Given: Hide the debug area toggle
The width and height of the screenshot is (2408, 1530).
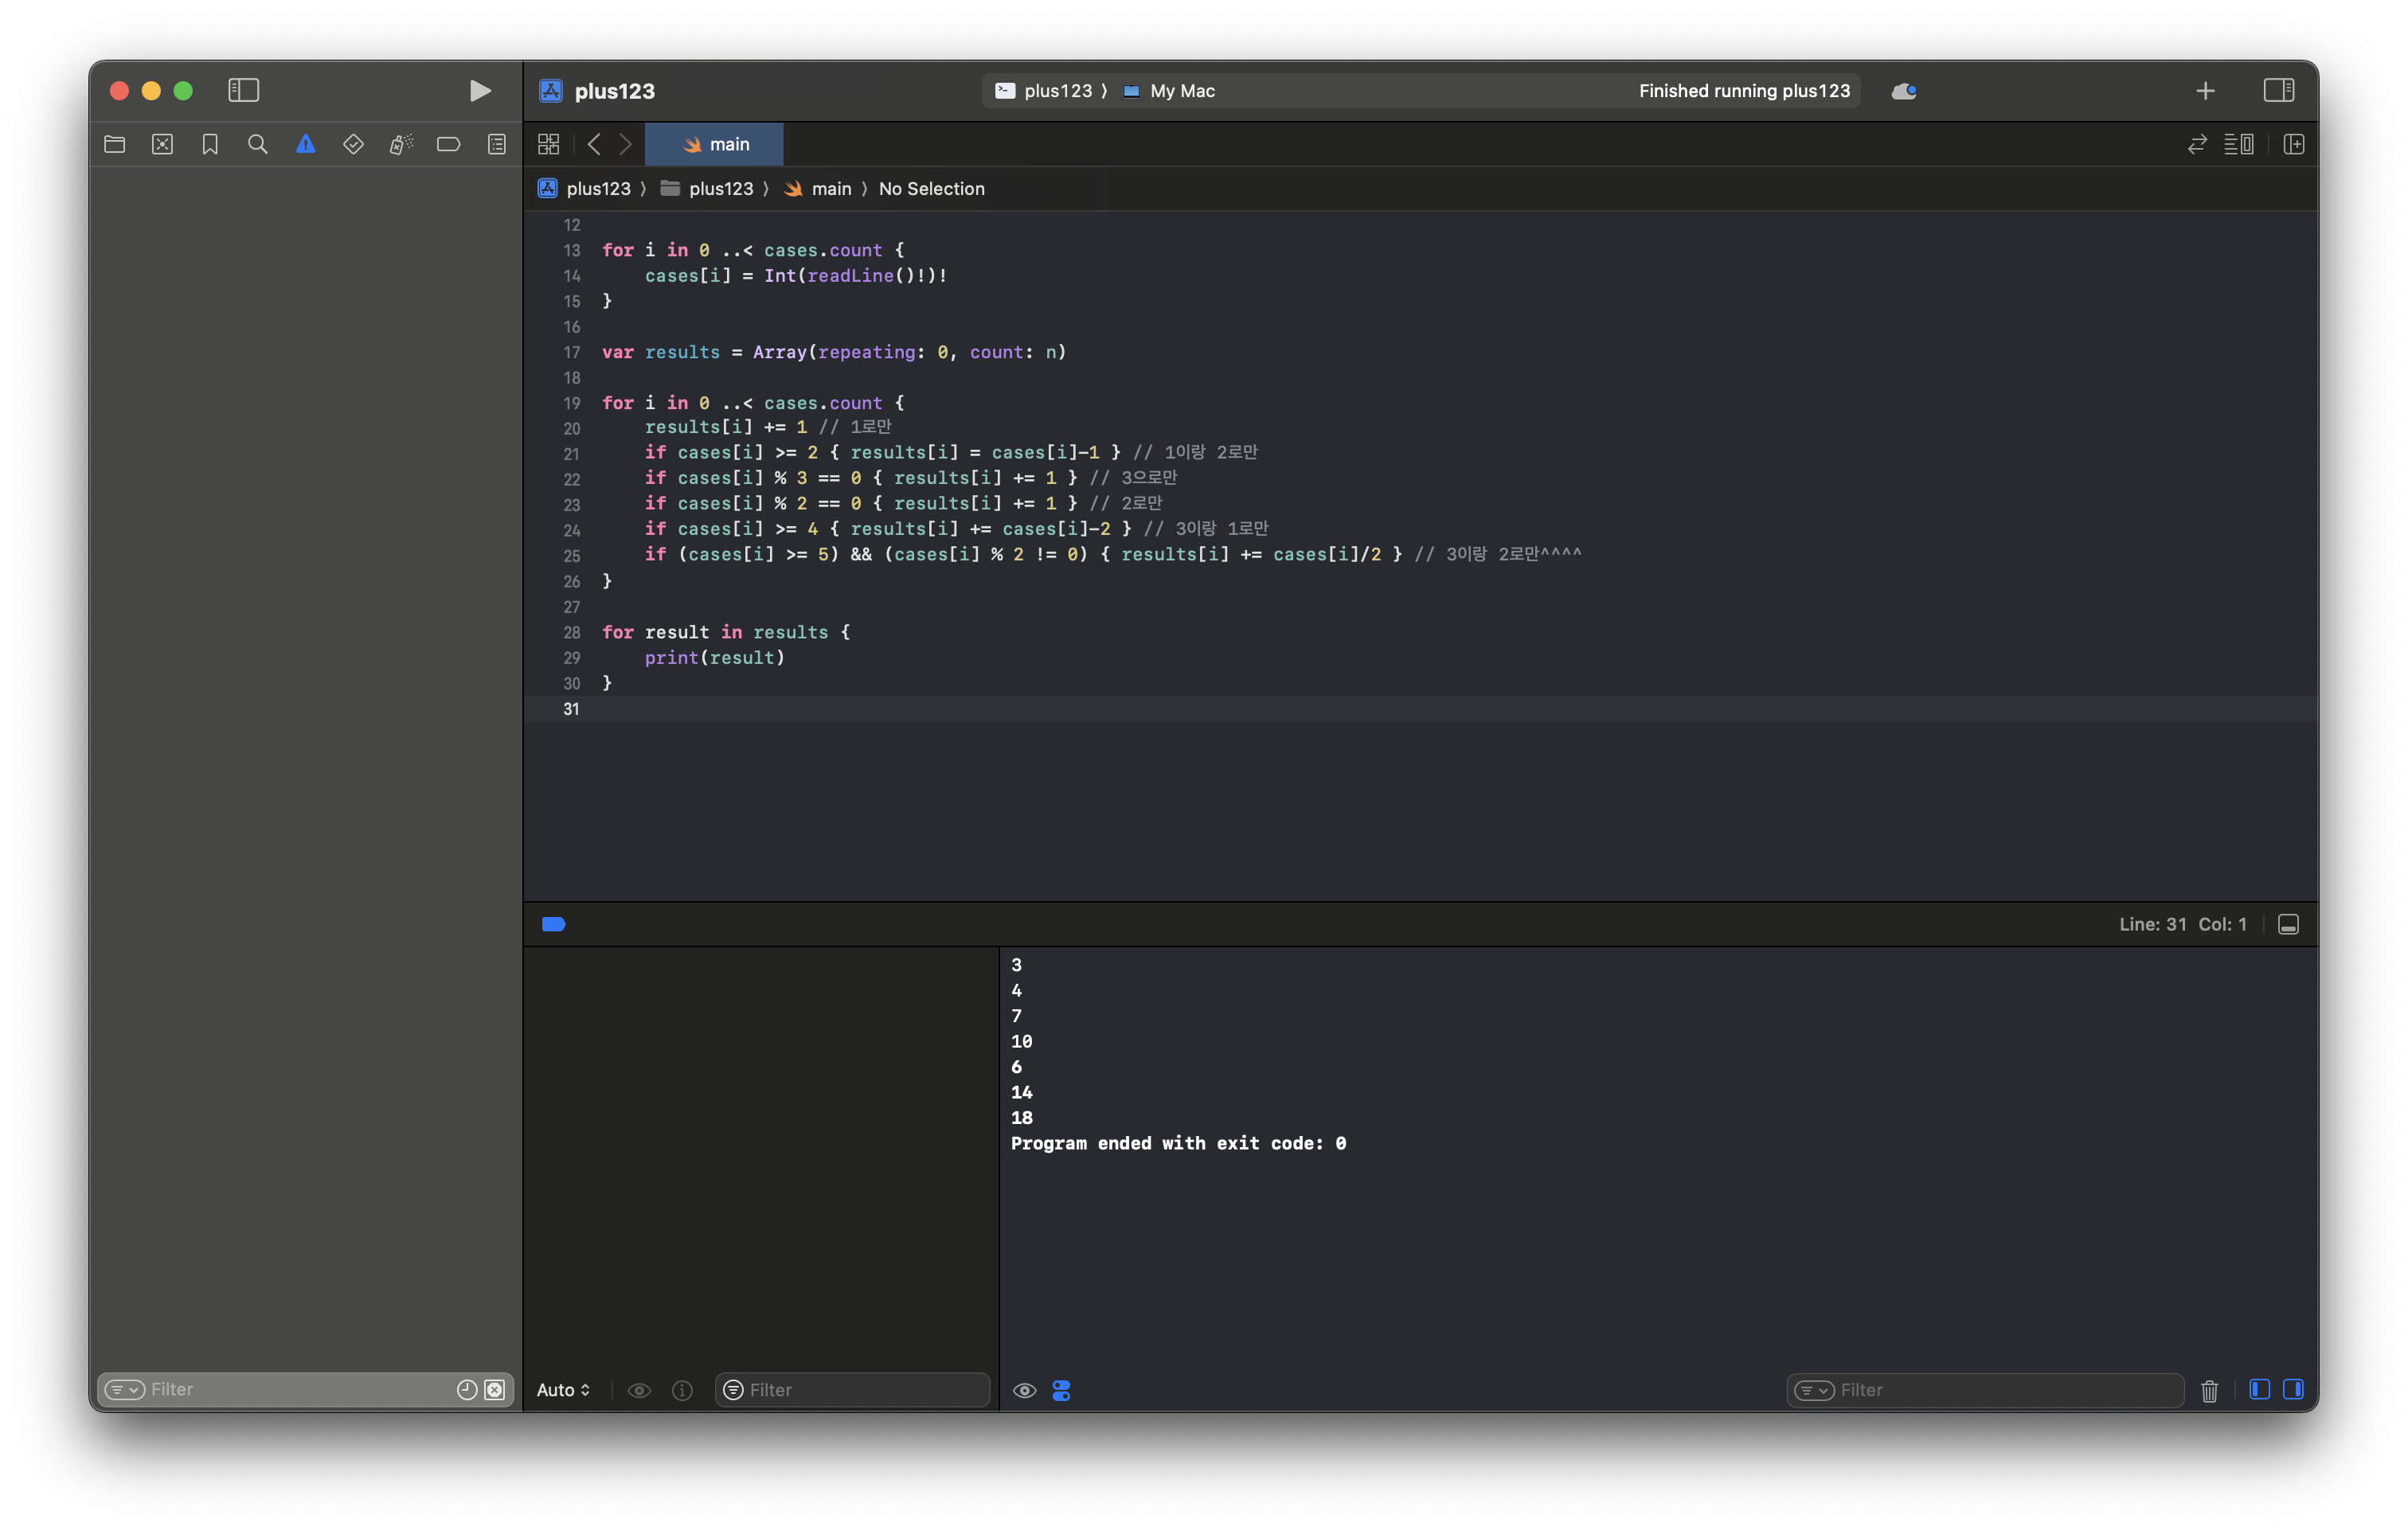Looking at the screenshot, I should pyautogui.click(x=2288, y=924).
